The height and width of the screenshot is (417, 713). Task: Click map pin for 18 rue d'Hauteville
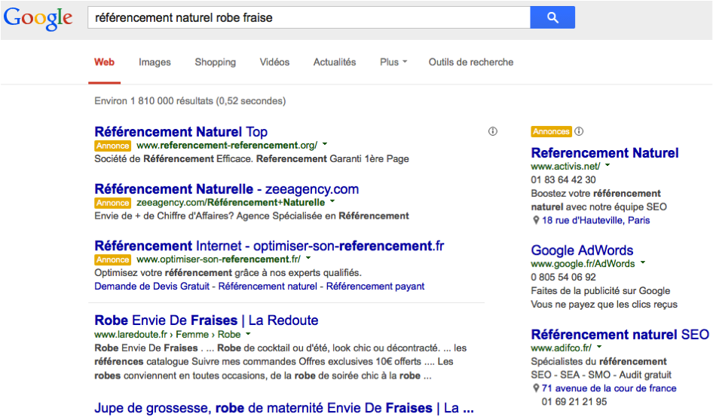click(536, 220)
